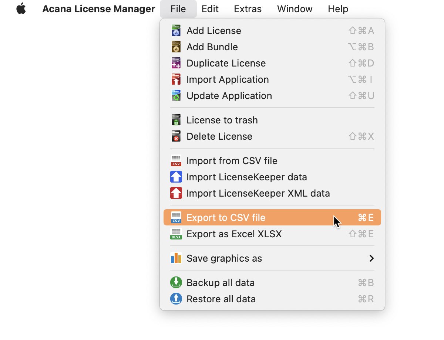
Task: Select Import from CSV file
Action: point(272,161)
